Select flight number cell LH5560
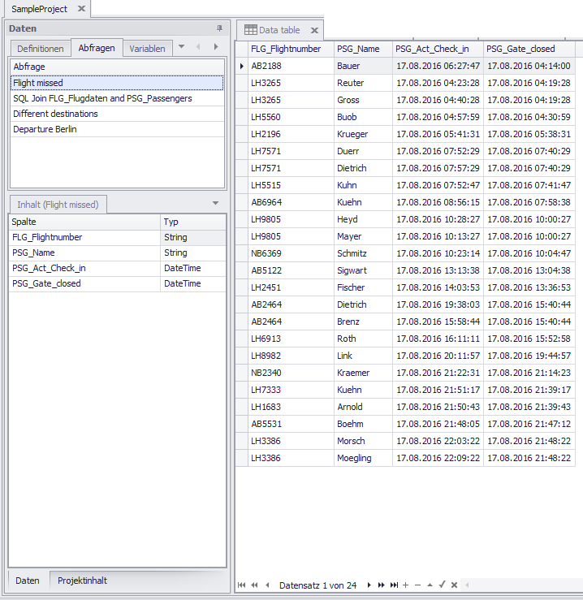583x600 pixels. point(291,117)
